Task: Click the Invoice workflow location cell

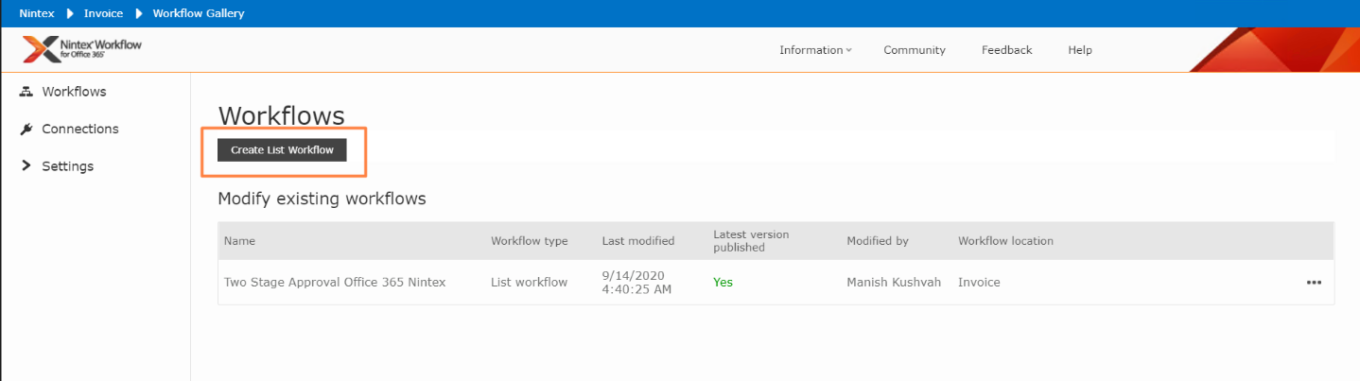Action: point(979,282)
